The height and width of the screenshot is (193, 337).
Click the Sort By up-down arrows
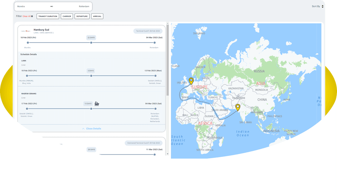point(323,6)
